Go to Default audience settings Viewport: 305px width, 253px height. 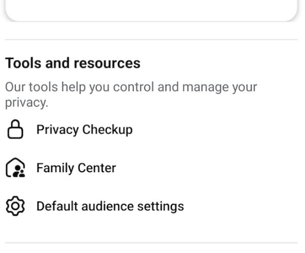110,207
